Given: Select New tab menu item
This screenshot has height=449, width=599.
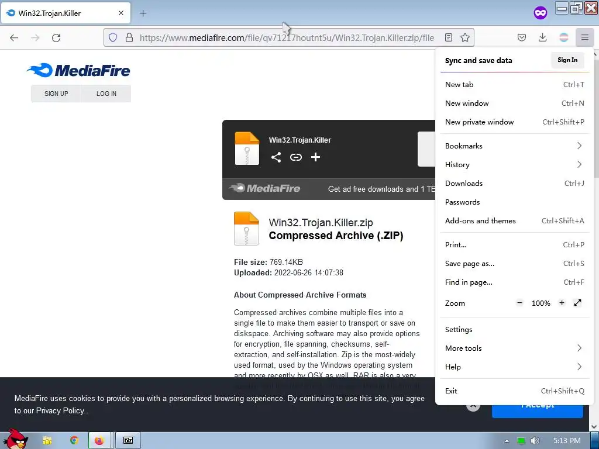Looking at the screenshot, I should pyautogui.click(x=515, y=84).
